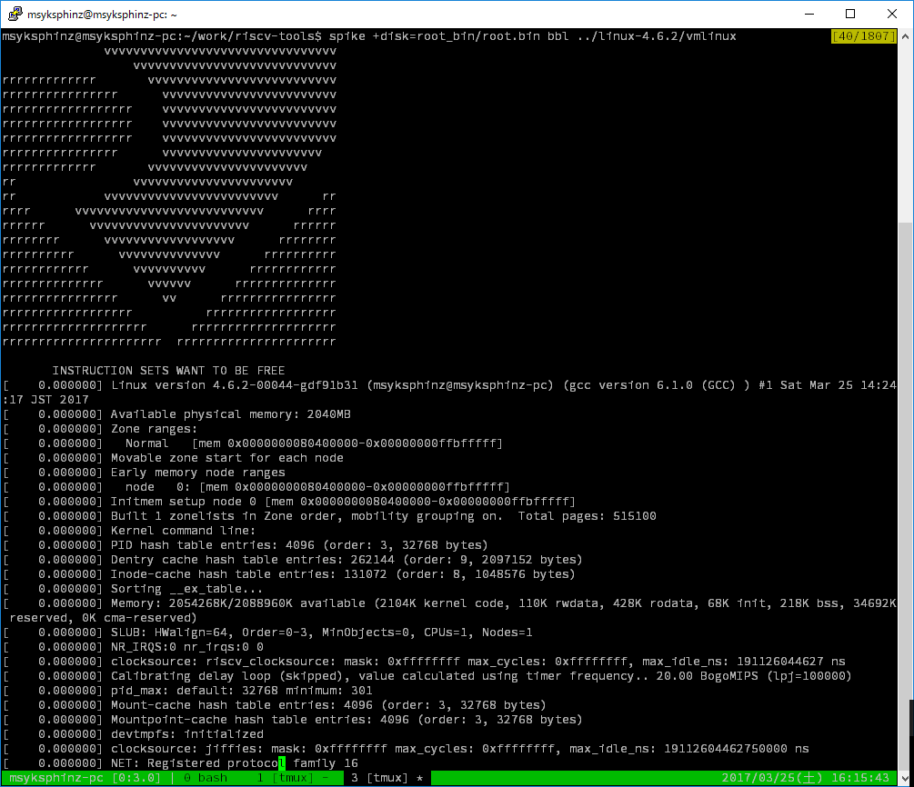
Task: Click the PuTTY icon in title bar
Action: tap(15, 14)
